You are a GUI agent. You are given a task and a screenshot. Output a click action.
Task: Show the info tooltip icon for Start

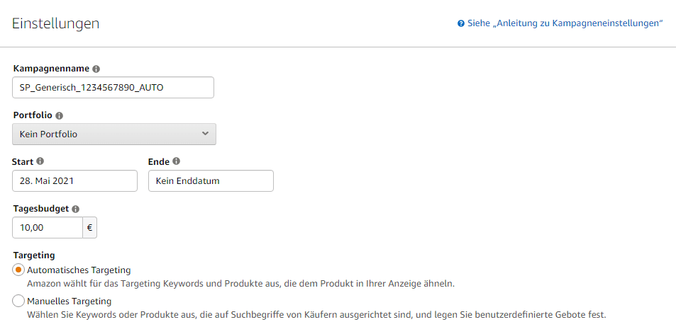tap(40, 161)
